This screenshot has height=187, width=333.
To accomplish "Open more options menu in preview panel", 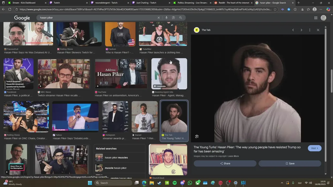I will (310, 30).
